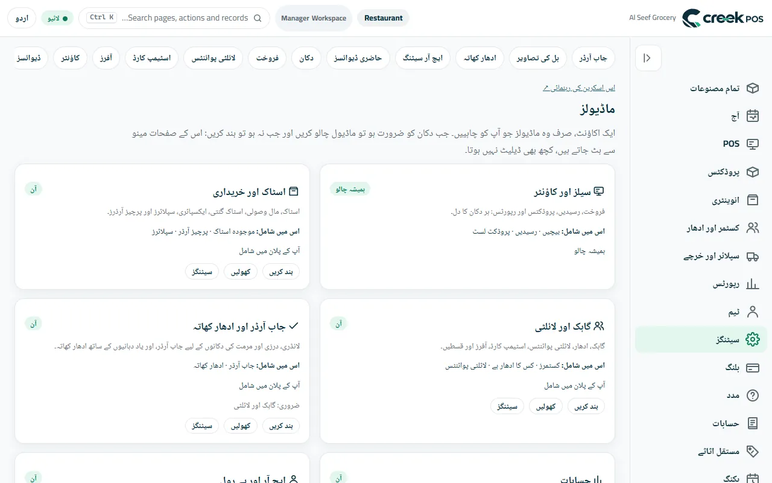Image resolution: width=772 pixels, height=483 pixels.
Task: Open the اردو language switcher
Action: pos(22,18)
